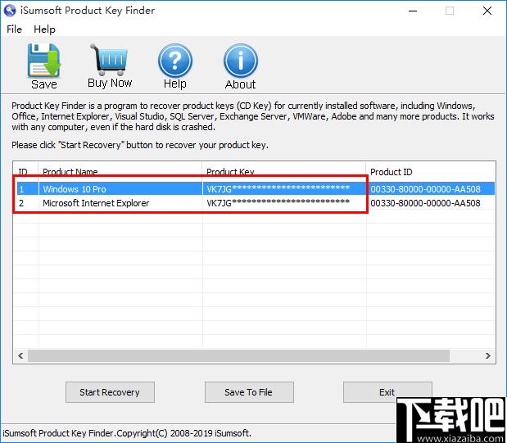This screenshot has width=507, height=443.
Task: Click ID cell 2 in the table
Action: point(21,203)
